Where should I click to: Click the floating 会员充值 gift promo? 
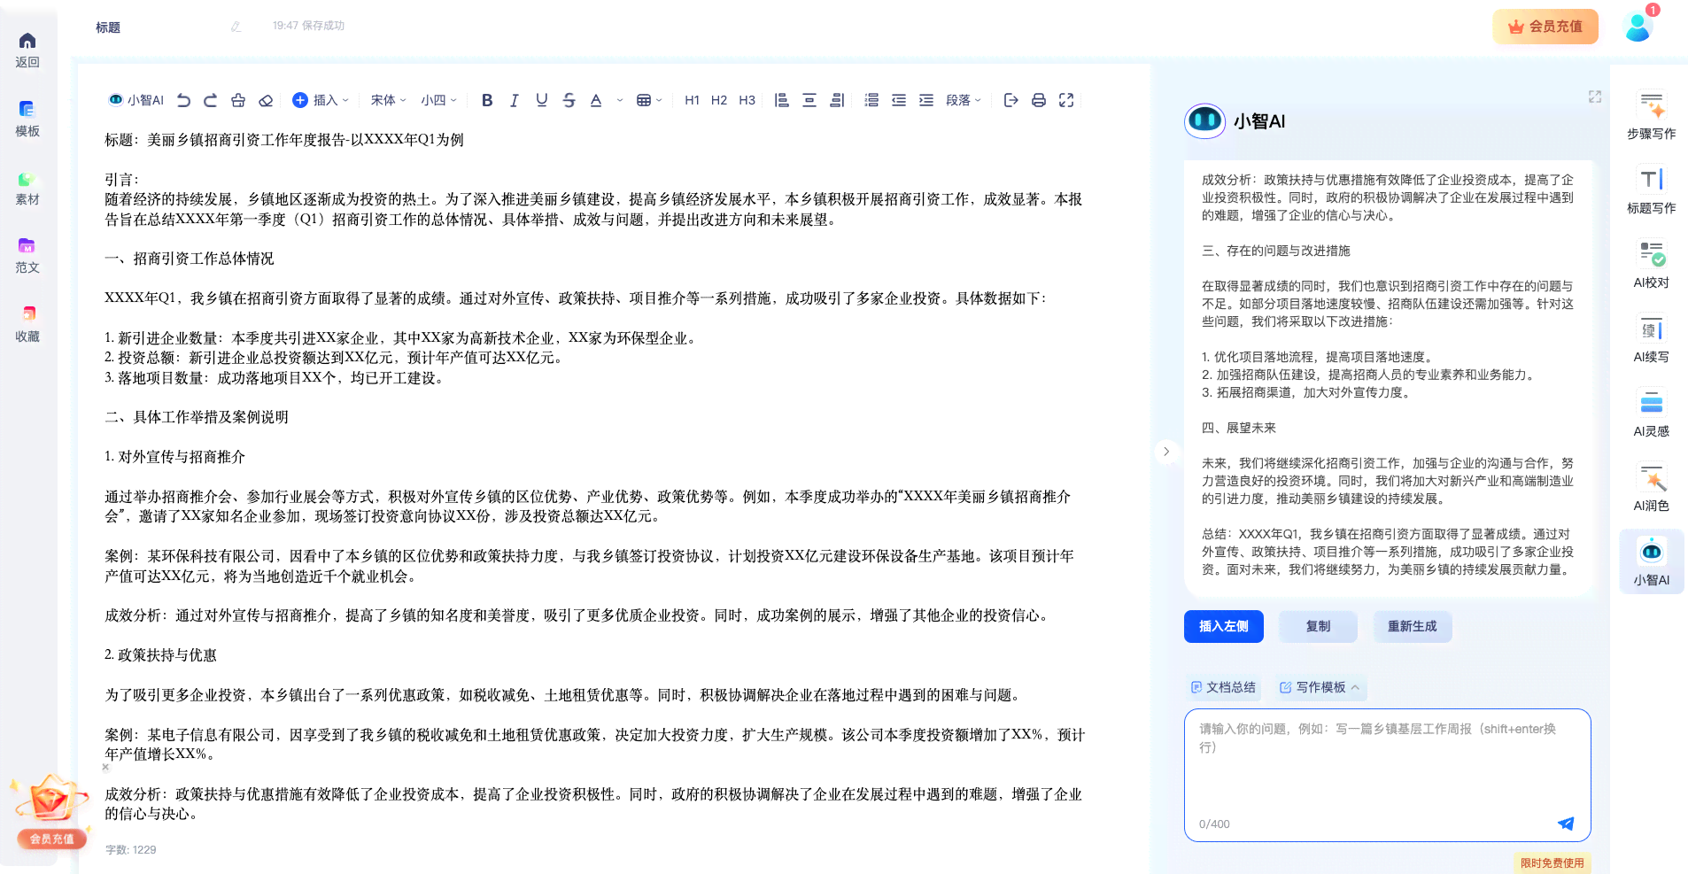pyautogui.click(x=50, y=811)
